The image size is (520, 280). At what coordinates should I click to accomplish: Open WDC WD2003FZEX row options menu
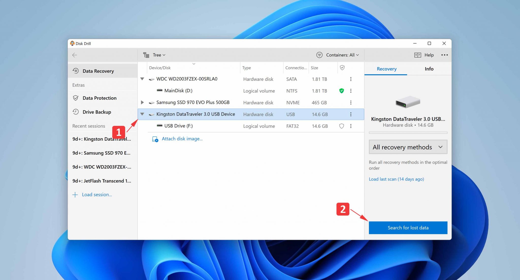coord(351,79)
